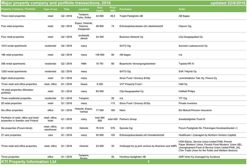Click '18 retail properties (Reindeer portfolio)' row name
This screenshot has width=247, height=165.
(x=17, y=91)
